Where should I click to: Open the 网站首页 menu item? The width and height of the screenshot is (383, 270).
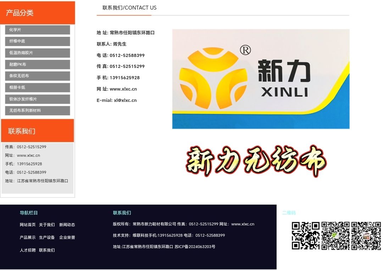coord(28,224)
